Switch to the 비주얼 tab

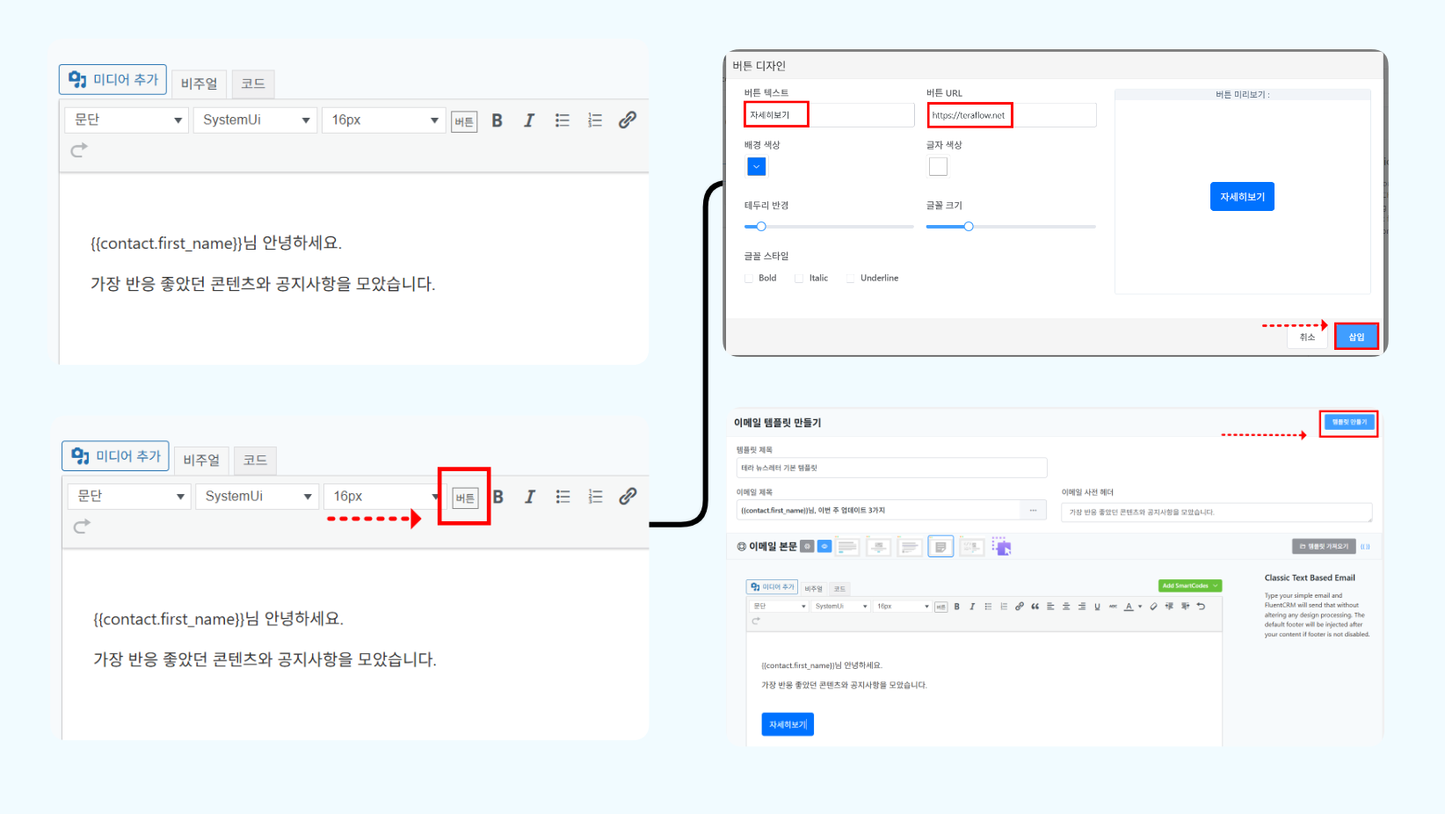(x=199, y=83)
